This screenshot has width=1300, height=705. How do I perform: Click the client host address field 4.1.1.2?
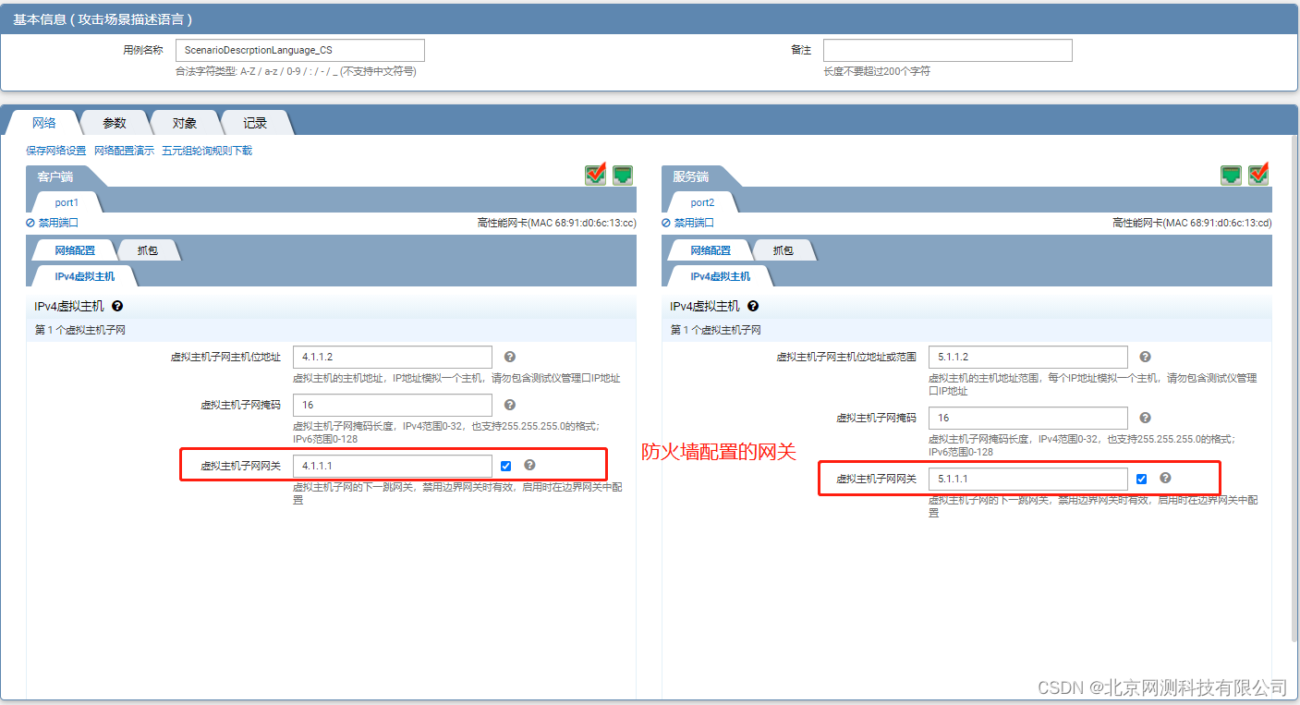tap(393, 357)
